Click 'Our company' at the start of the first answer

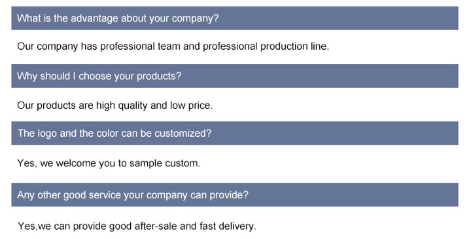click(x=48, y=46)
